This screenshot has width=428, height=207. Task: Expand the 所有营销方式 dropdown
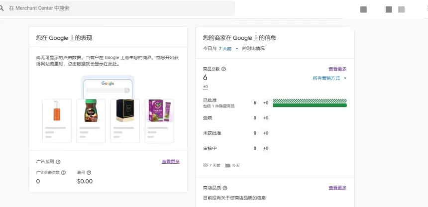[x=329, y=78]
